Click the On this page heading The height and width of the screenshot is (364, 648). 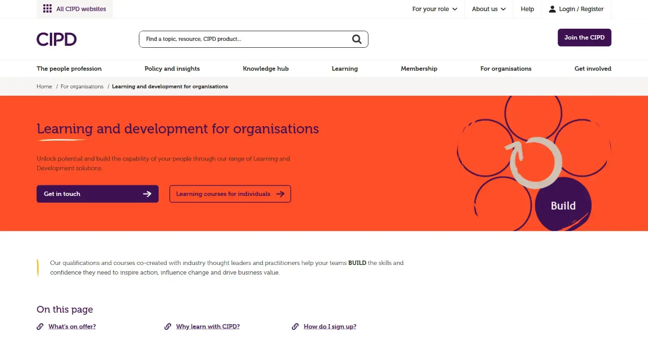[65, 310]
